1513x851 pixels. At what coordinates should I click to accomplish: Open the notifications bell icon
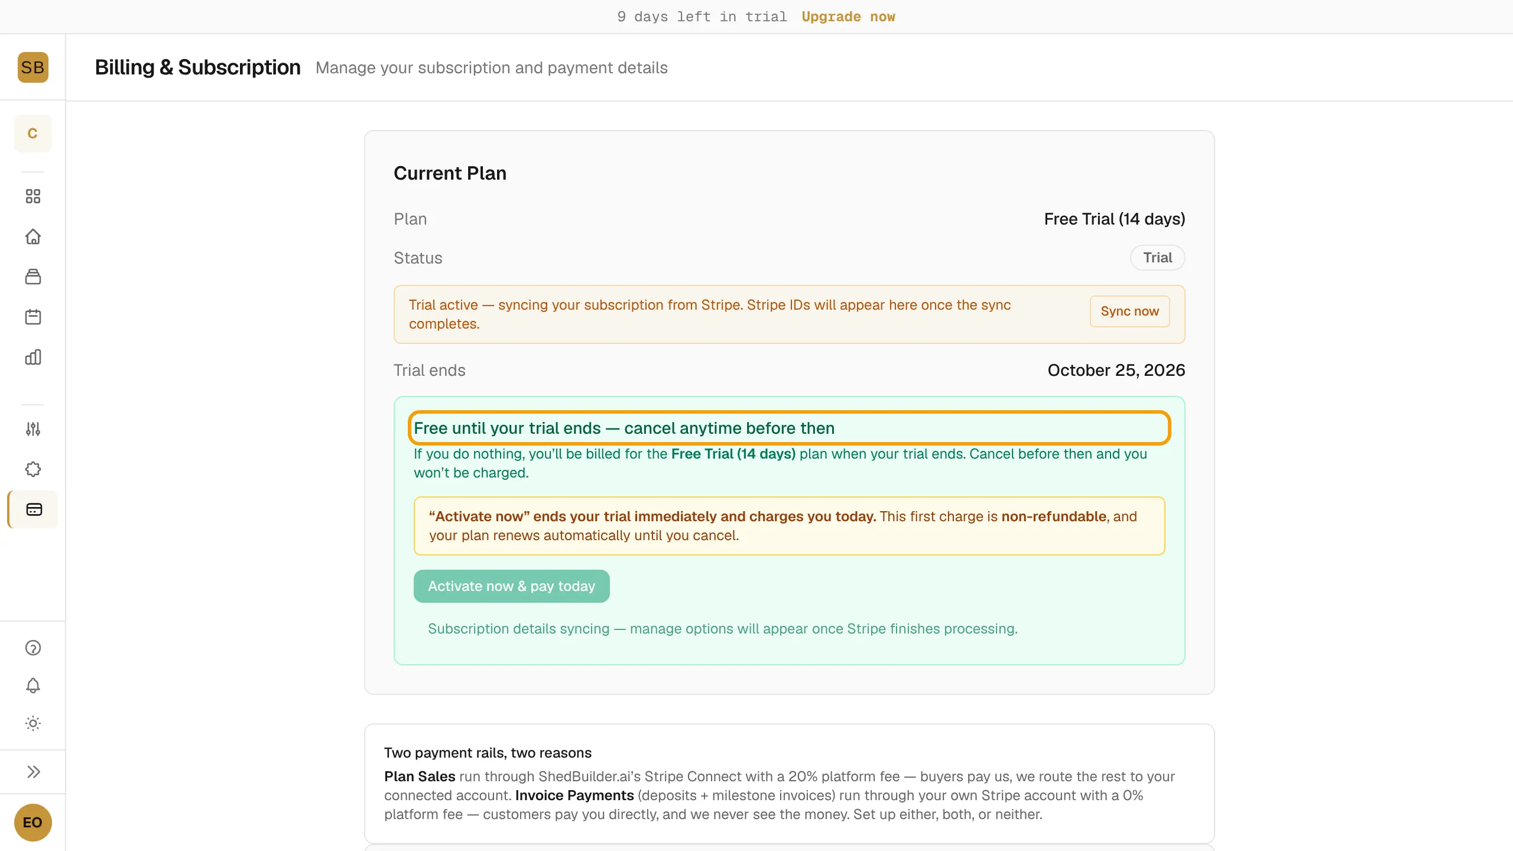click(33, 686)
